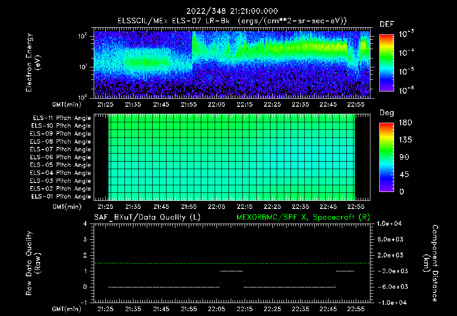Select the 'Raw Data Quality (Raw)' axis label
Viewport: 457px width, 316px height.
pyautogui.click(x=33, y=263)
